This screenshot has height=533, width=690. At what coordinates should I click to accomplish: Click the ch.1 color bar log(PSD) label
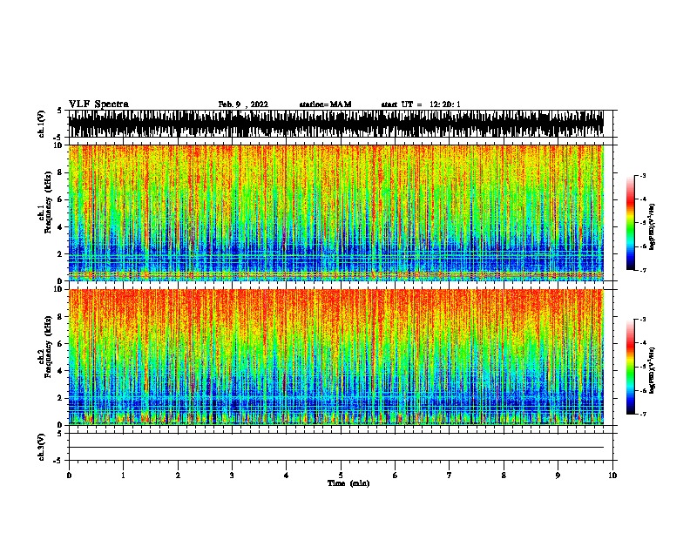pos(652,227)
